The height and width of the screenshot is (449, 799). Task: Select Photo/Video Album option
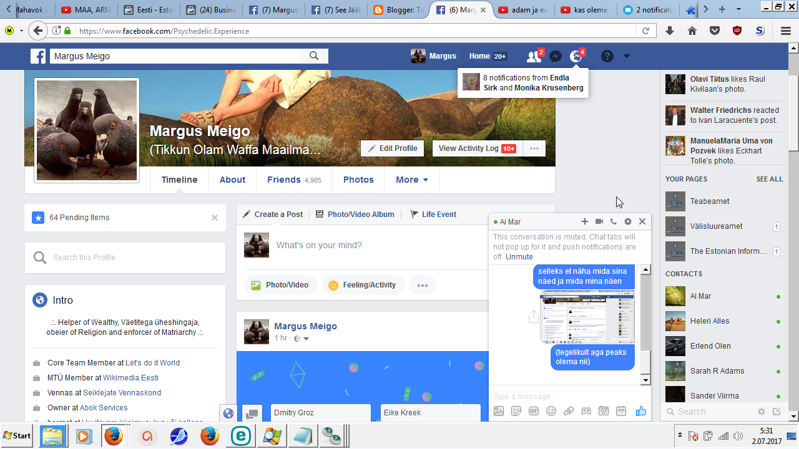(355, 215)
